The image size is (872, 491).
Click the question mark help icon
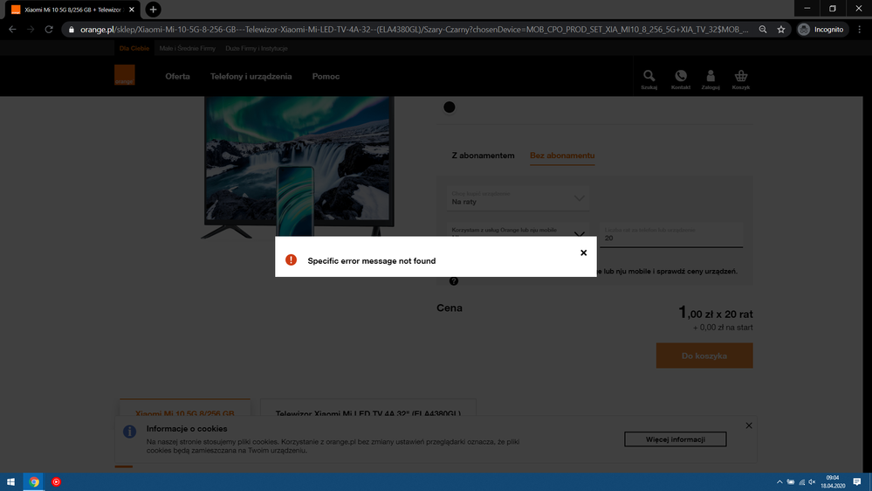point(454,281)
